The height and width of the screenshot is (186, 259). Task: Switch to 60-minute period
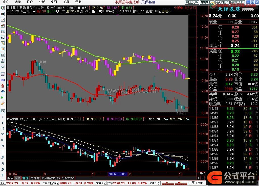point(3,140)
